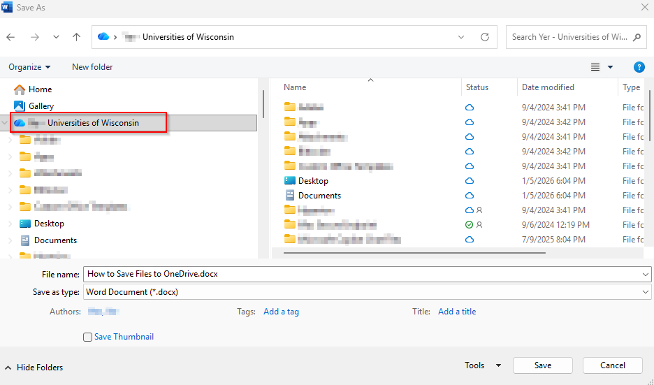Viewport: 654px width, 385px height.
Task: Click the Add a tag link
Action: coord(281,312)
